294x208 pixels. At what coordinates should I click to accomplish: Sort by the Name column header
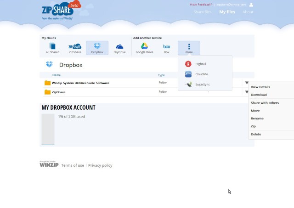point(57,75)
